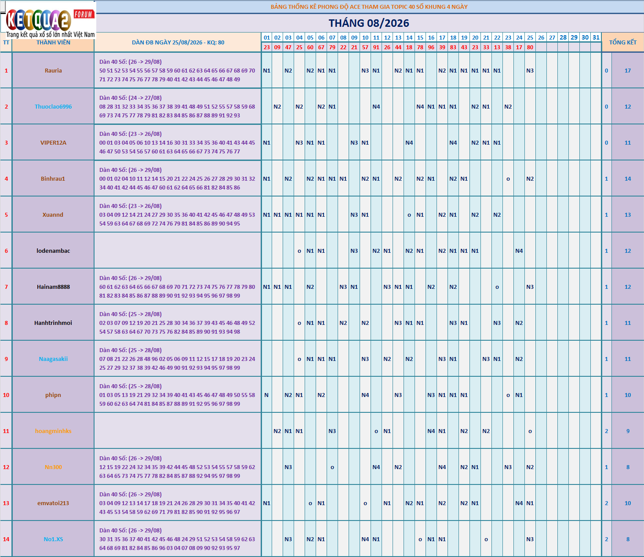Select member Hanhtrinhmoi
This screenshot has height=557, width=644.
[53, 323]
